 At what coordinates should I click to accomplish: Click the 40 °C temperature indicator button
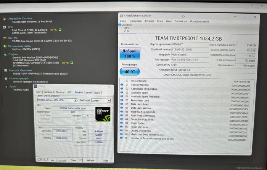click(130, 71)
